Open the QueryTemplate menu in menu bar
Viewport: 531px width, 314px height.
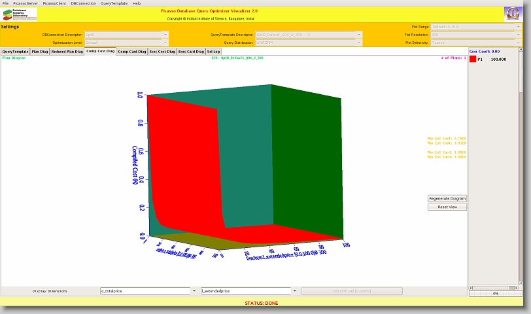coord(114,3)
